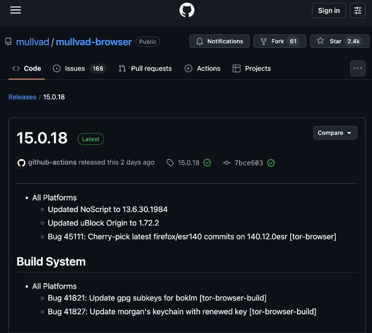Click the tag icon beside 15.0.18
This screenshot has height=333, width=372.
170,163
